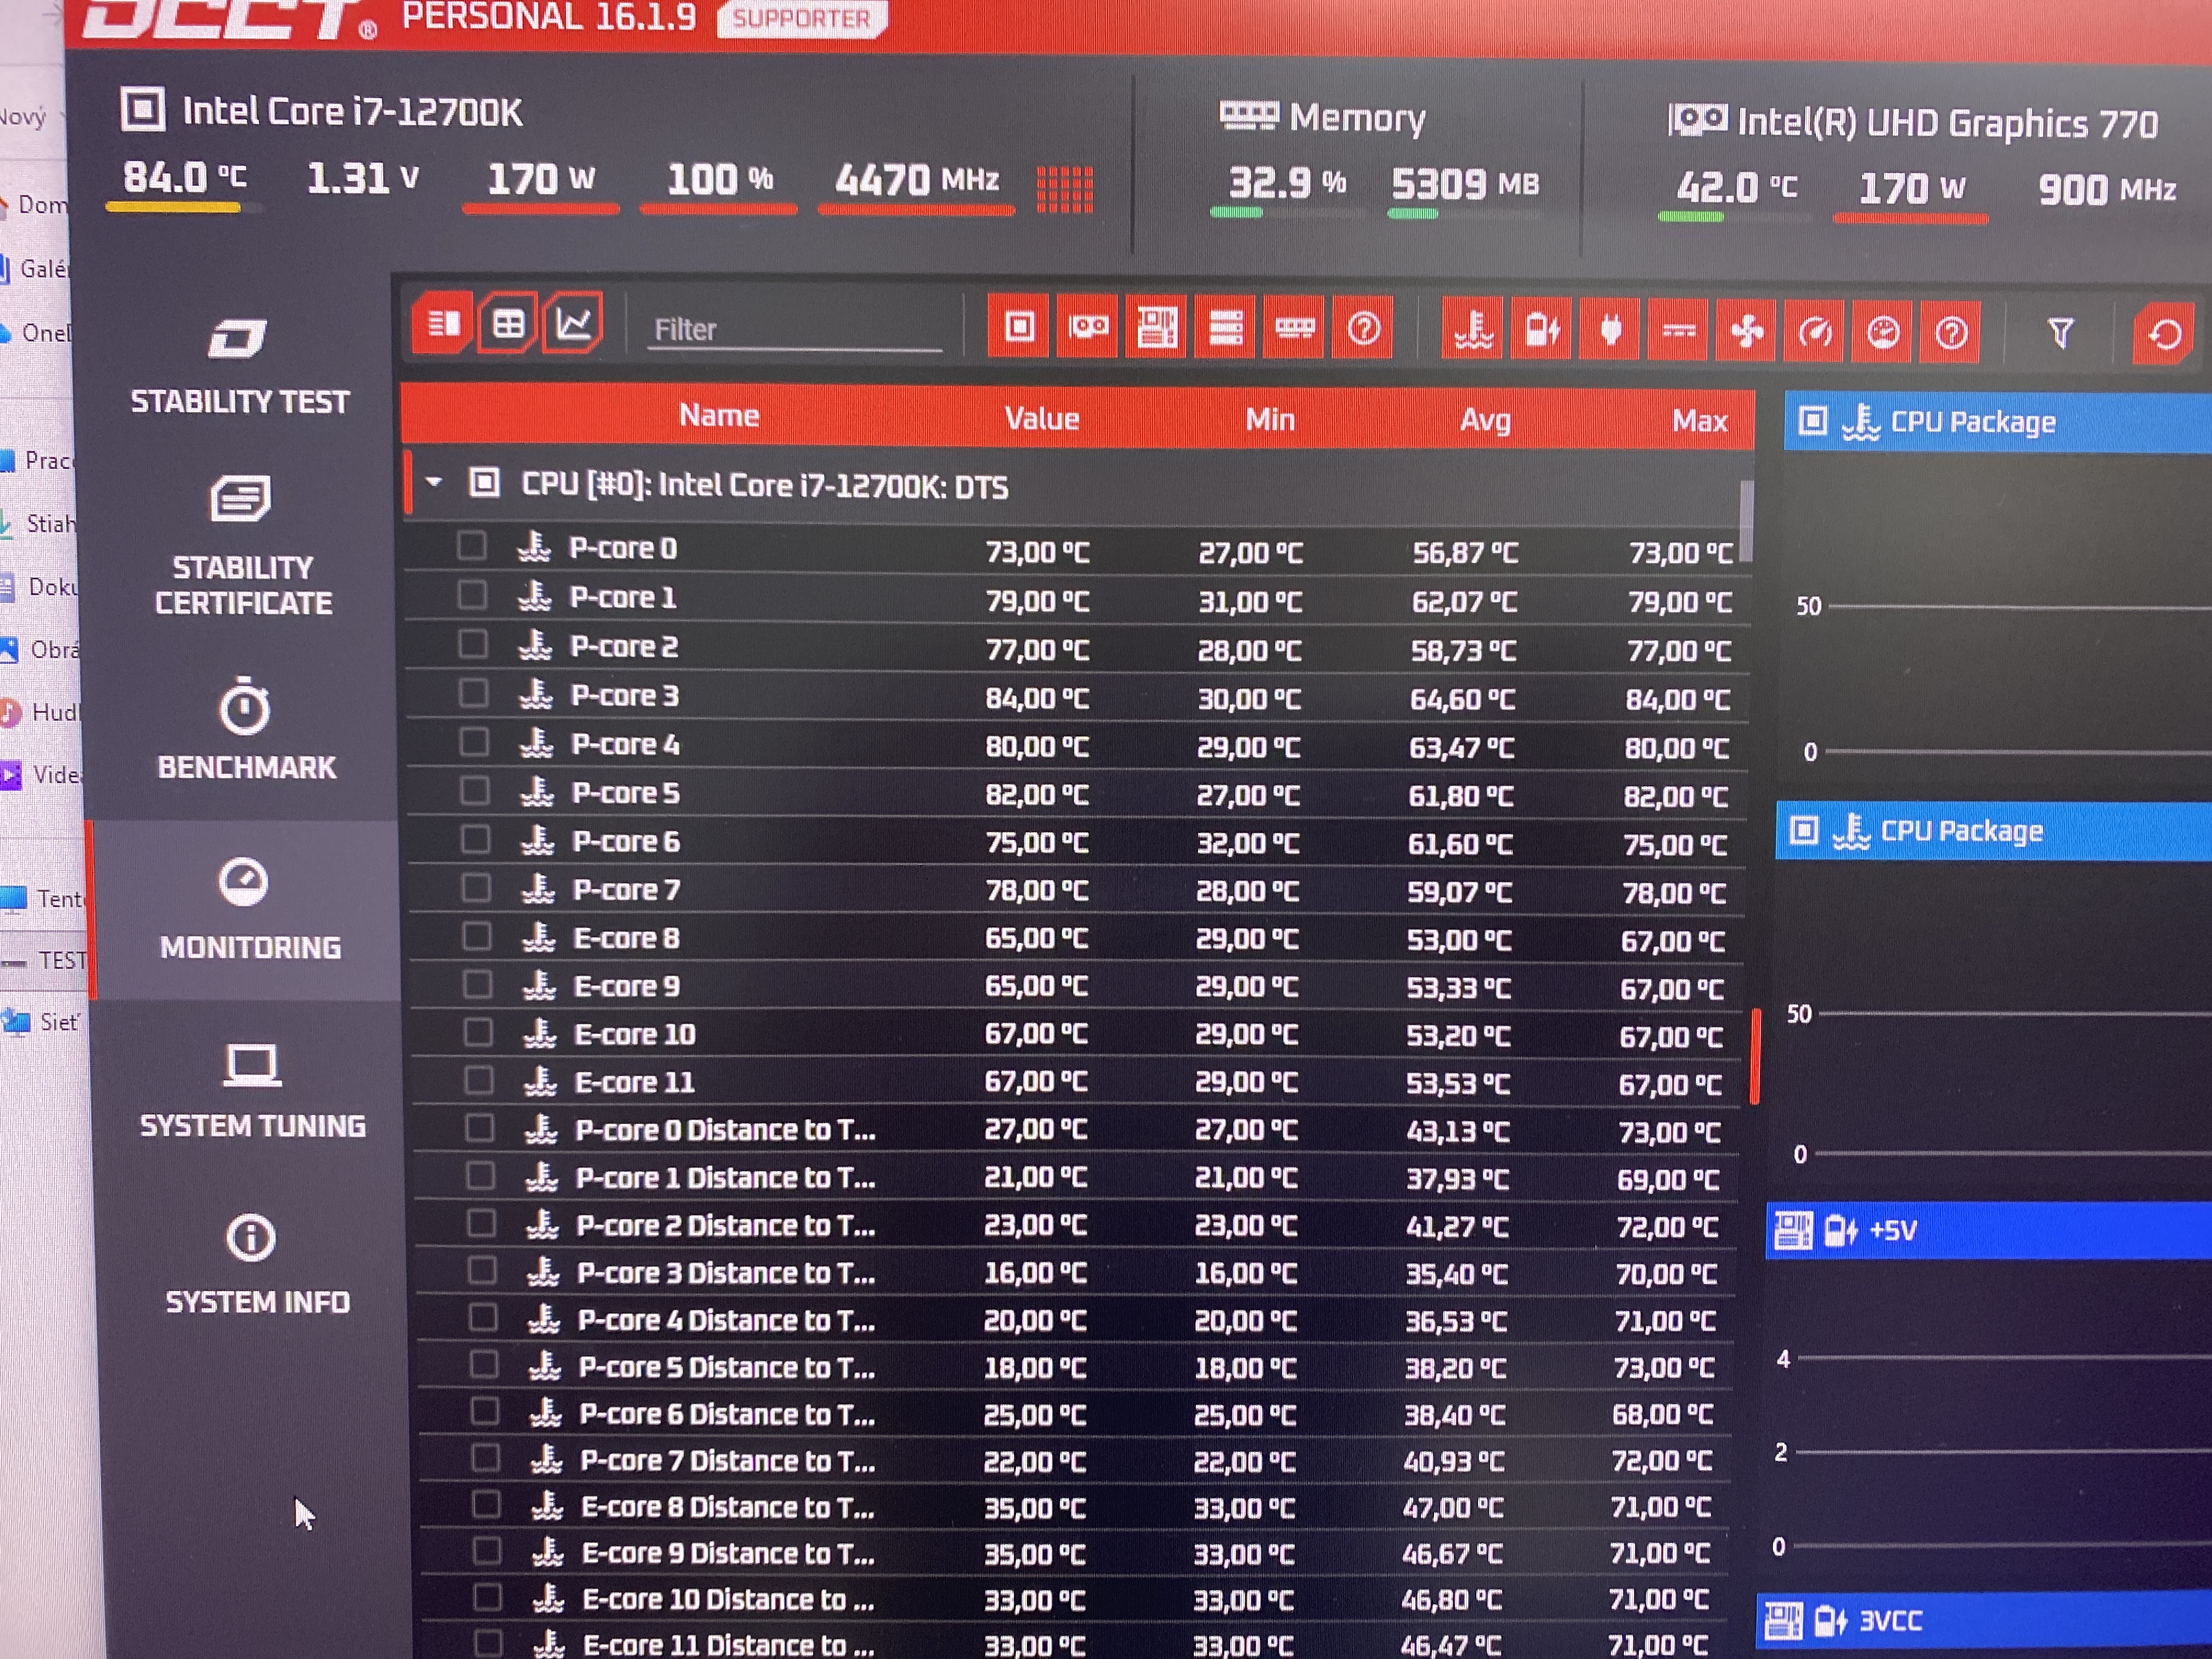The image size is (2212, 1659).
Task: Tick the E-core 11 checkbox
Action: pos(479,1080)
